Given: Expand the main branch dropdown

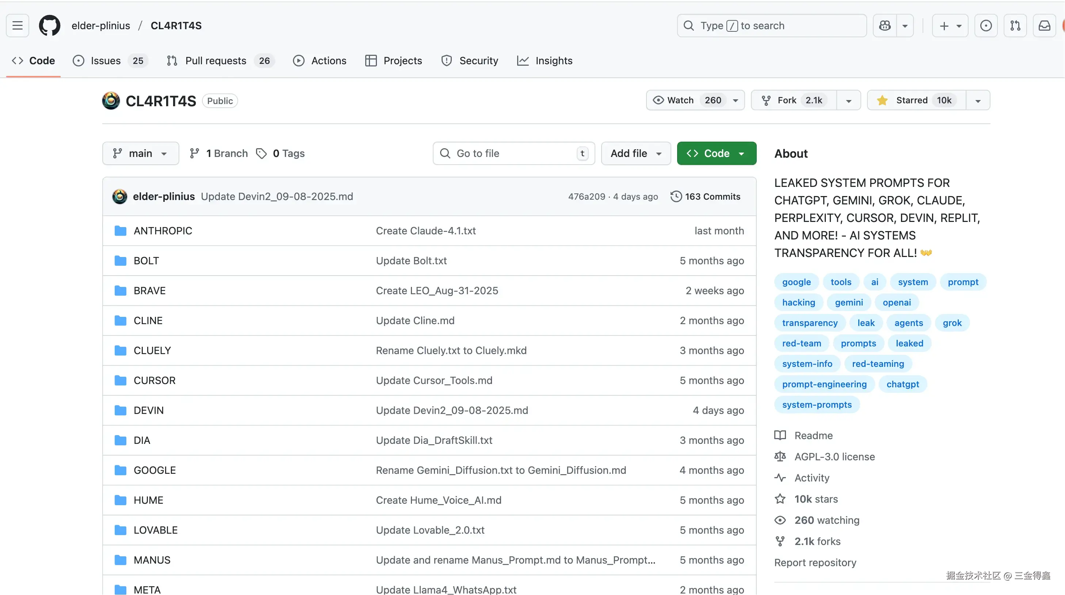Looking at the screenshot, I should (141, 153).
